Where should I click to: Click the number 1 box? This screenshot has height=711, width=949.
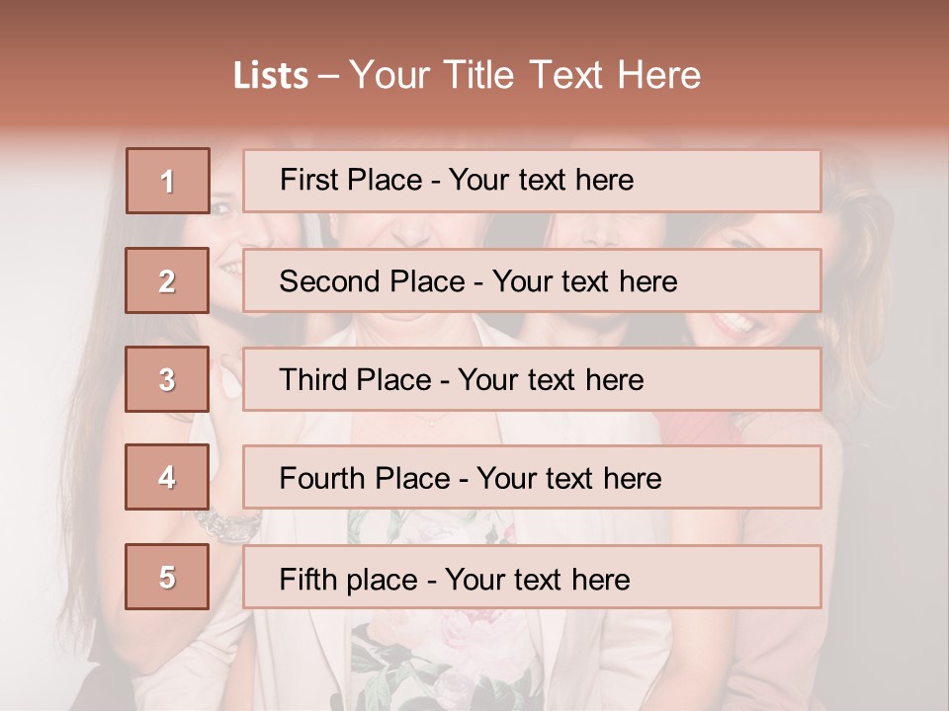[x=167, y=181]
